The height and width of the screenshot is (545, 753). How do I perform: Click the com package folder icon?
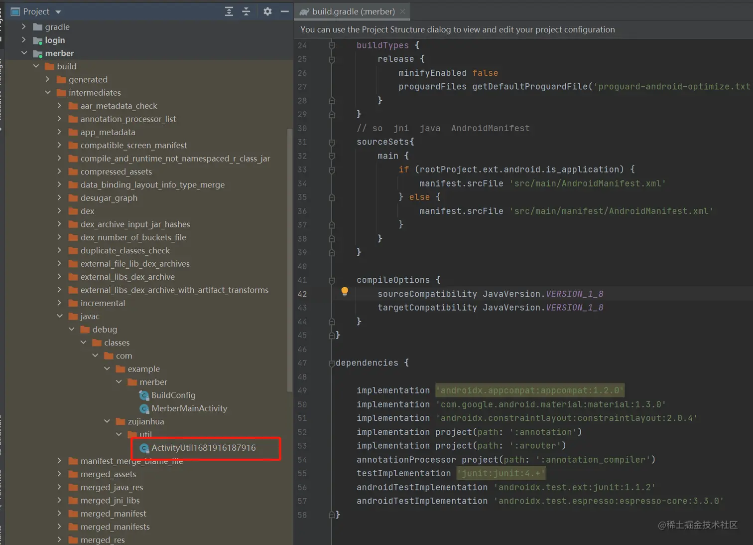pyautogui.click(x=109, y=356)
